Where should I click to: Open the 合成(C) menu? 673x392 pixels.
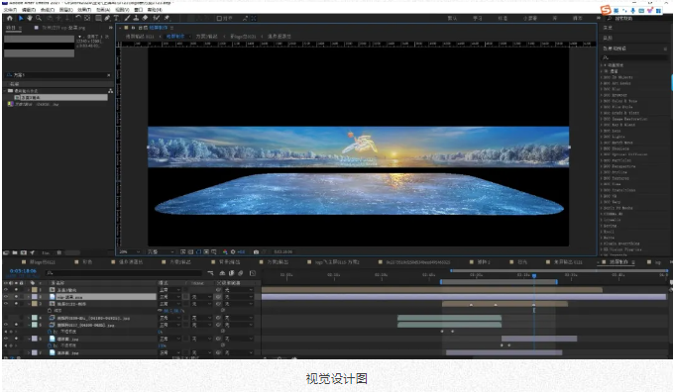[47, 10]
